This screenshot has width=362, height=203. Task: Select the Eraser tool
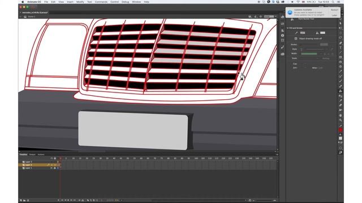(341, 105)
